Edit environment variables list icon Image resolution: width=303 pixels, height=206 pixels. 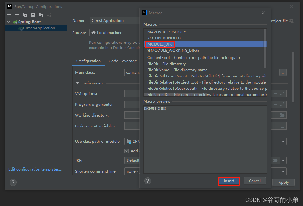282,126
